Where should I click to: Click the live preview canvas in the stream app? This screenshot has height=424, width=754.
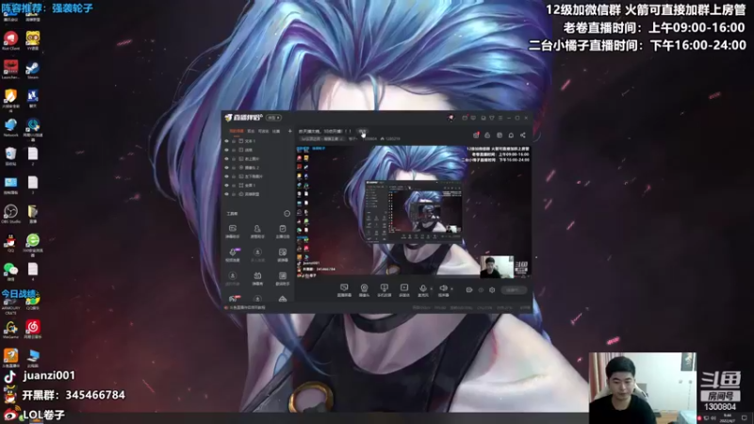[414, 212]
